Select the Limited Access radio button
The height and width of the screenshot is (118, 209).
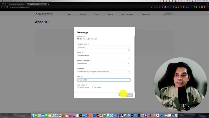click(78, 87)
